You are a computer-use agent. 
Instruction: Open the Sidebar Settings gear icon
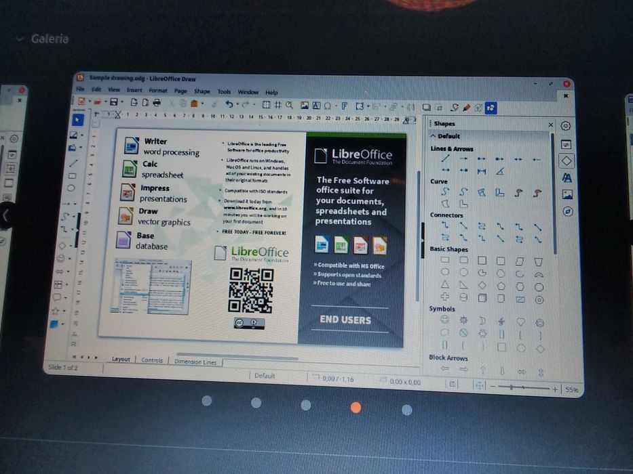[x=565, y=126]
